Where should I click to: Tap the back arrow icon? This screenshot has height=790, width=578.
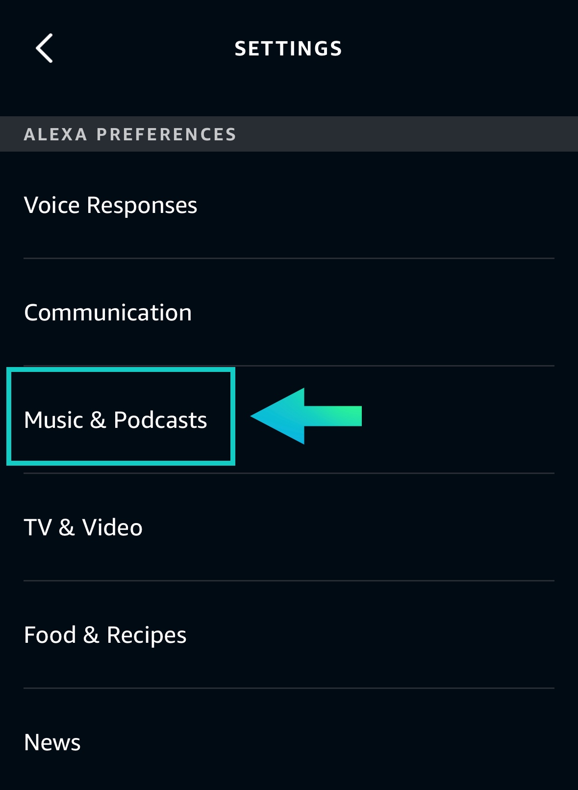(x=44, y=48)
